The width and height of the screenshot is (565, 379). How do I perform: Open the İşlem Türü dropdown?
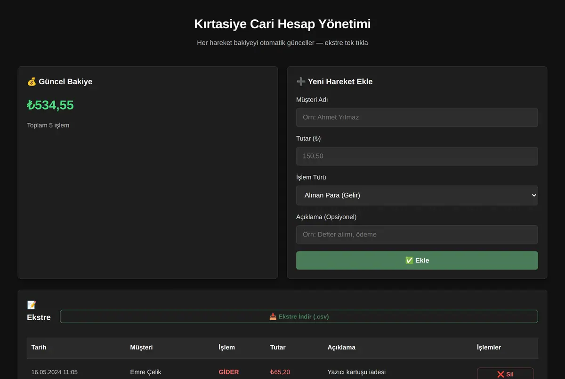417,195
